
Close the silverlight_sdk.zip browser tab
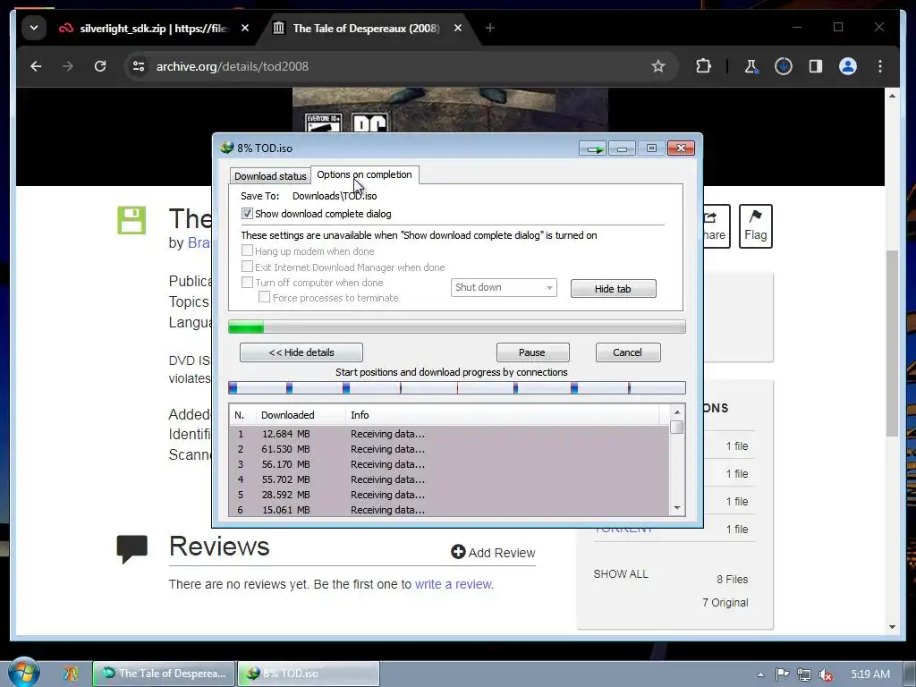[245, 28]
